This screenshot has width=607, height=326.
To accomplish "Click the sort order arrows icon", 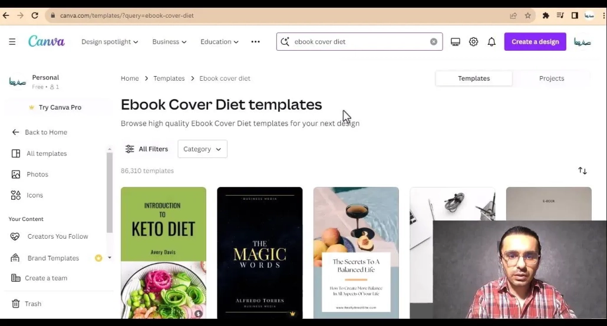I will [582, 171].
